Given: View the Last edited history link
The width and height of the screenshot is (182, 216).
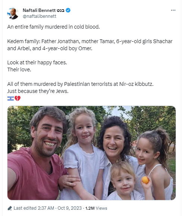Looking at the screenshot, I should tap(25, 208).
